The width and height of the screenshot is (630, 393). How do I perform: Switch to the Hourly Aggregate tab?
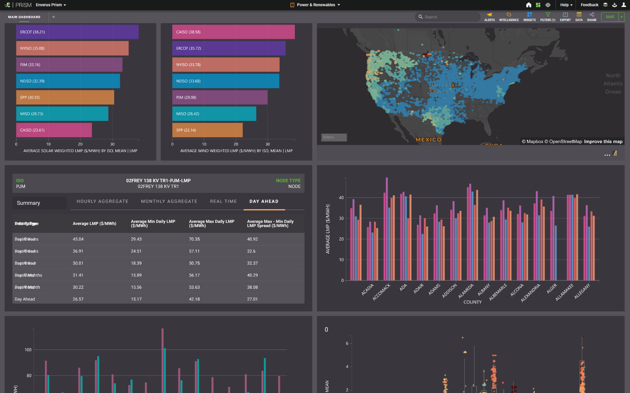(x=102, y=201)
